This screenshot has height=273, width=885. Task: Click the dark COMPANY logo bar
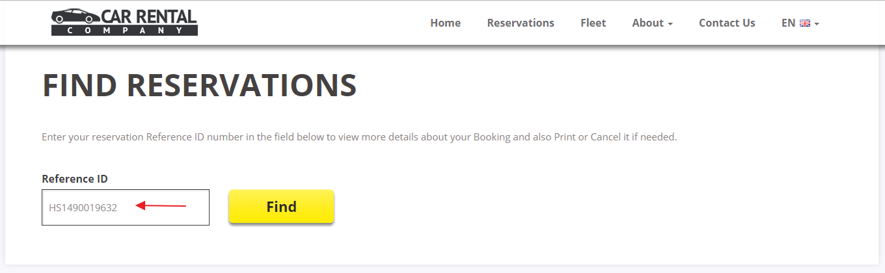point(124,30)
